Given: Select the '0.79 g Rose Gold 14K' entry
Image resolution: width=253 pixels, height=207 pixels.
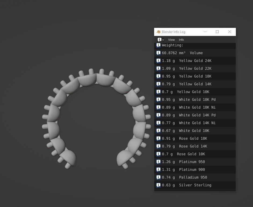Looking at the screenshot, I should [x=195, y=146].
